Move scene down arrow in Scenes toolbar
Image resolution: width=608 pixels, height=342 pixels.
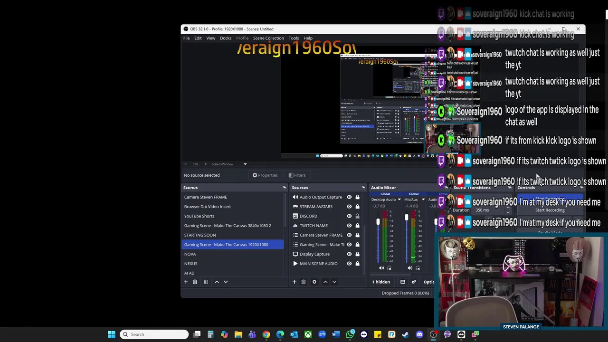point(226,282)
